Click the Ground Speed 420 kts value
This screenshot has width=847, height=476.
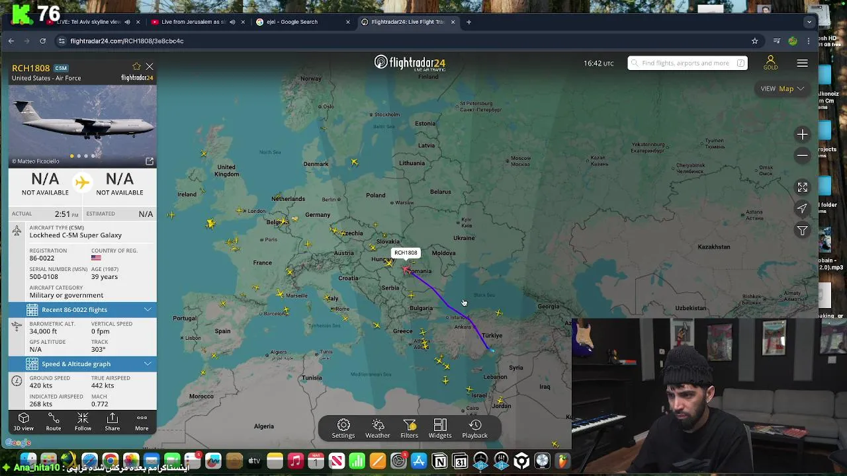[41, 385]
